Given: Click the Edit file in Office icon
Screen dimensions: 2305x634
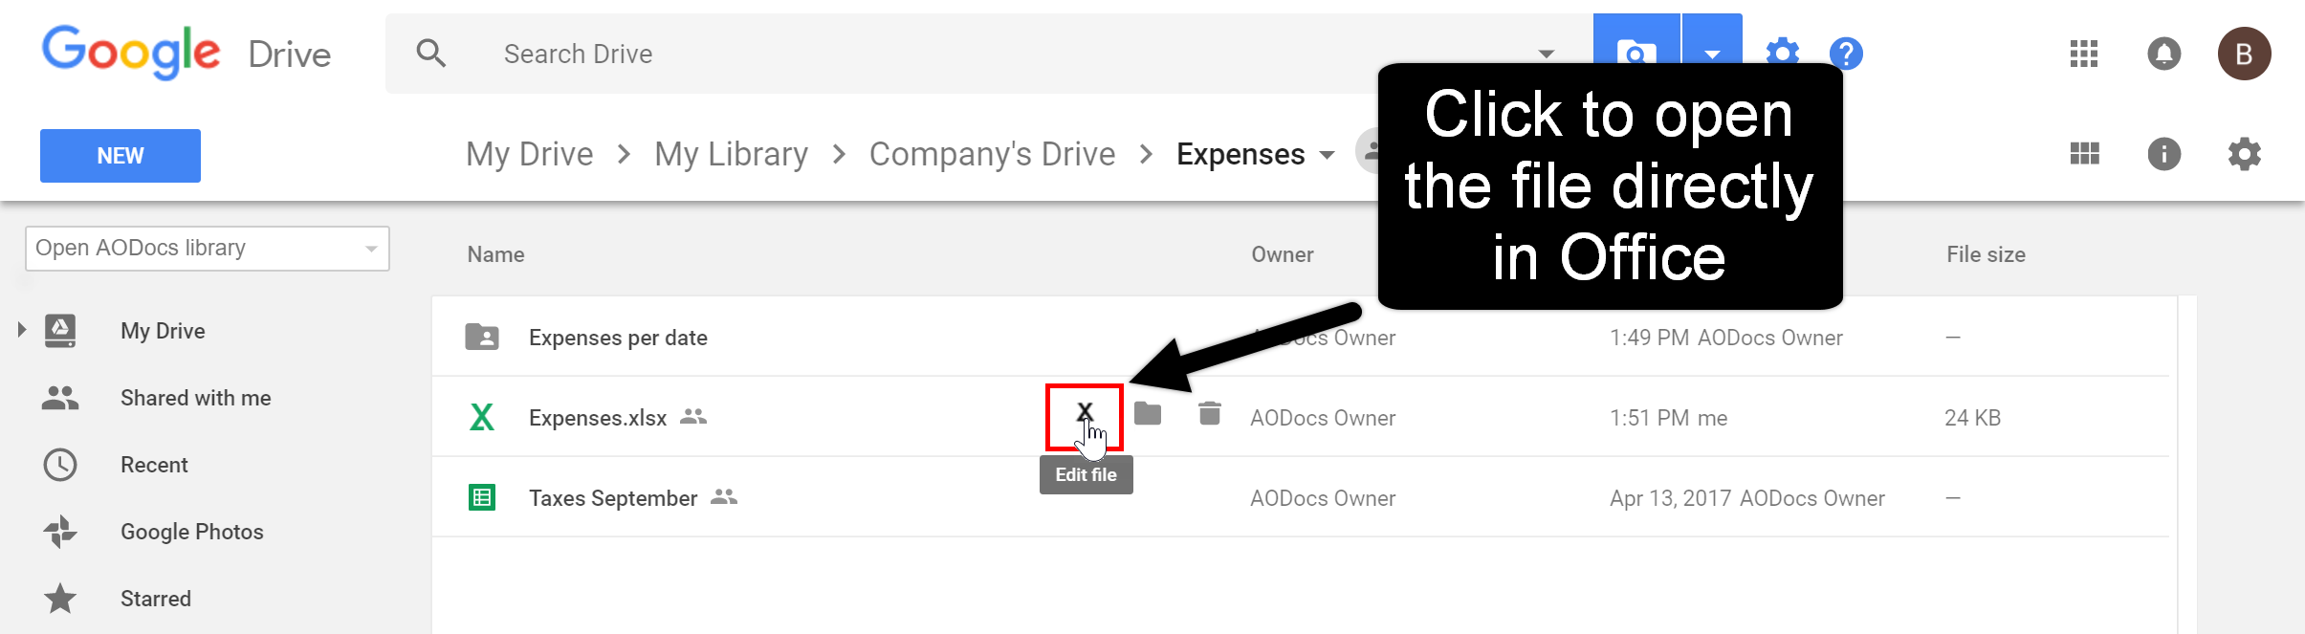Looking at the screenshot, I should tap(1084, 416).
